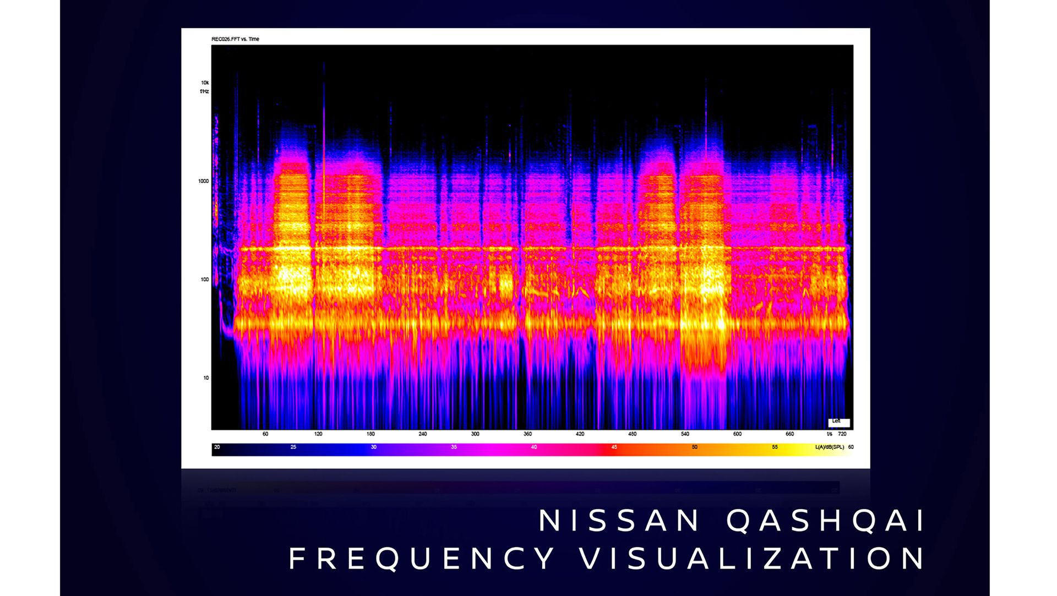Screen dimensions: 1057x596
Task: Click the "NISSAN QASHQAI" caption text
Action: pyautogui.click(x=733, y=521)
